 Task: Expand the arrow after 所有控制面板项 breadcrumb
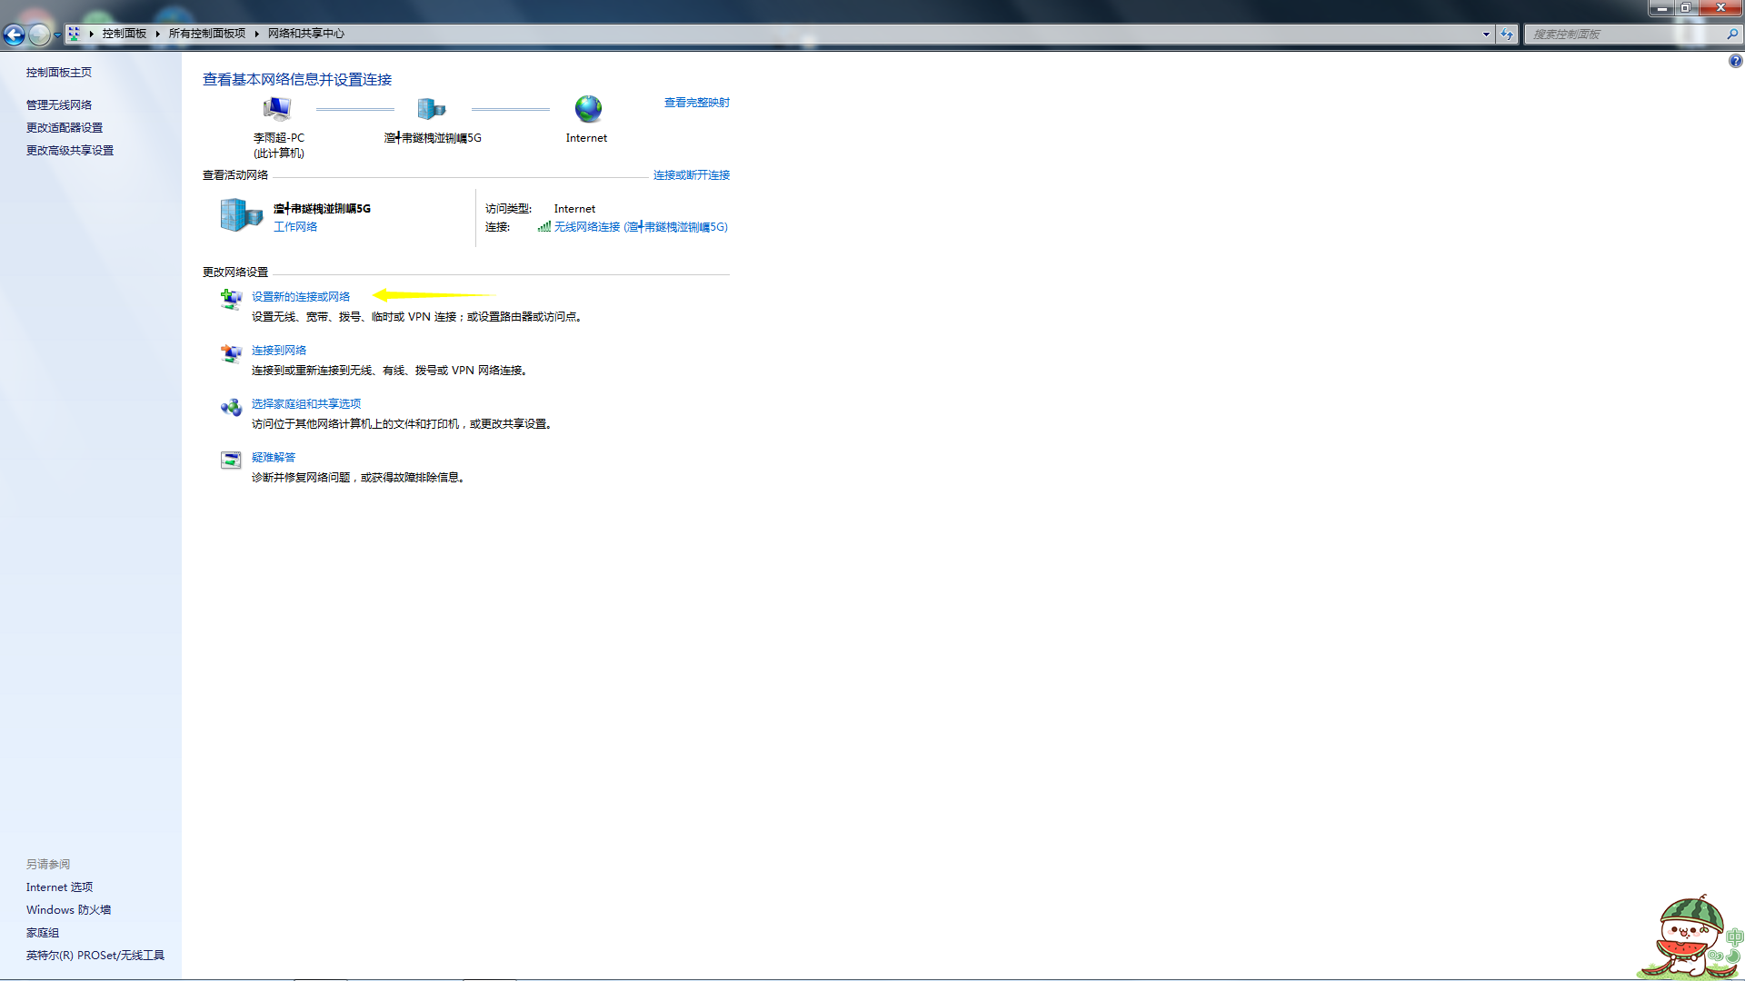[x=257, y=34]
